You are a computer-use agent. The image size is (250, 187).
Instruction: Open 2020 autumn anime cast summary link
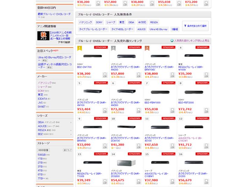coord(61,36)
